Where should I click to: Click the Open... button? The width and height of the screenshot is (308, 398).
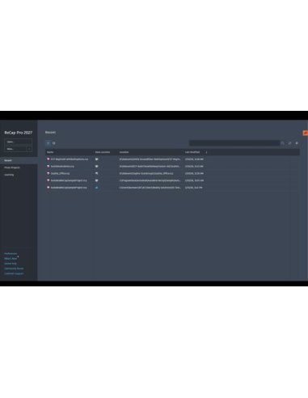[18, 142]
